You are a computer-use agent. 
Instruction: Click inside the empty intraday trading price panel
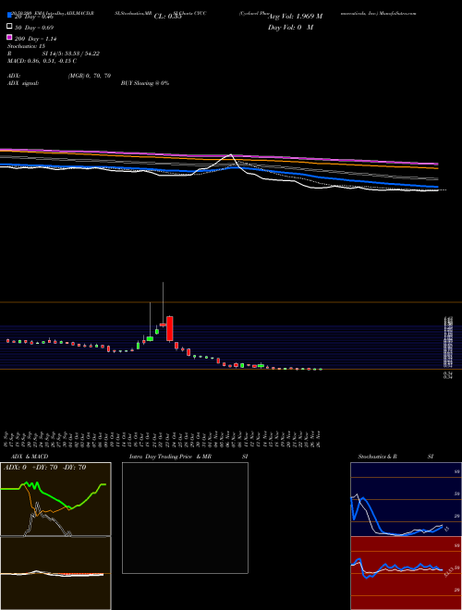tap(185, 518)
